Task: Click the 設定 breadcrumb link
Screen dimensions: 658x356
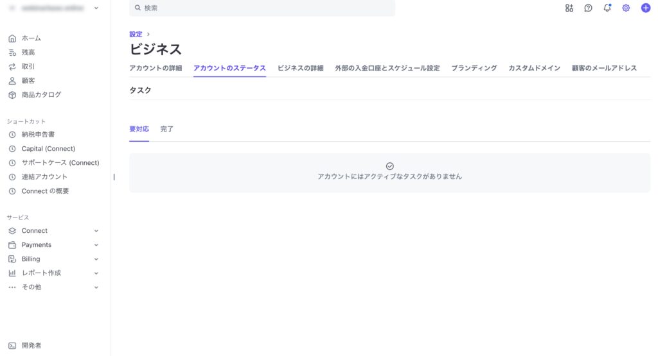Action: point(136,35)
